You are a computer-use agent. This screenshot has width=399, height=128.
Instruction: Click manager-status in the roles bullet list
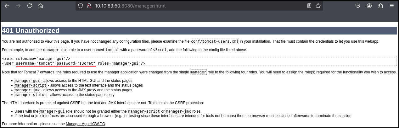31,95
